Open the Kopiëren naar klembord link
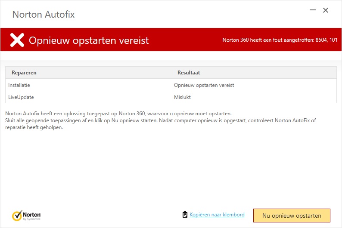 (217, 215)
